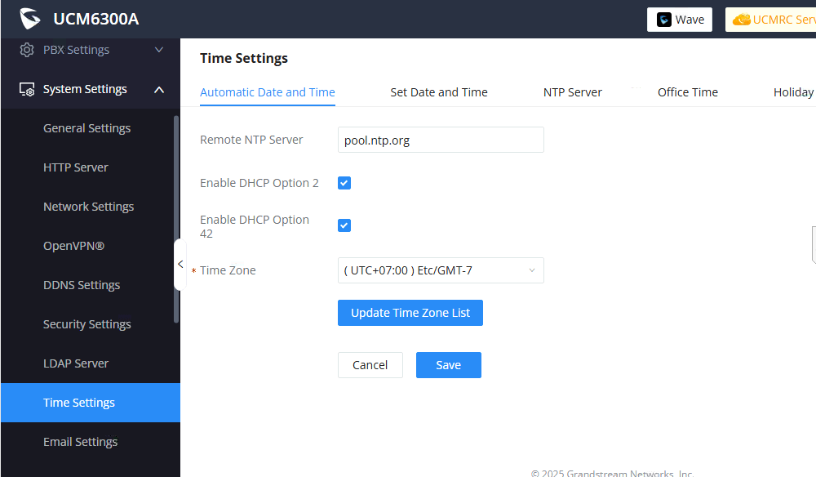View the Office Time tab

click(687, 92)
